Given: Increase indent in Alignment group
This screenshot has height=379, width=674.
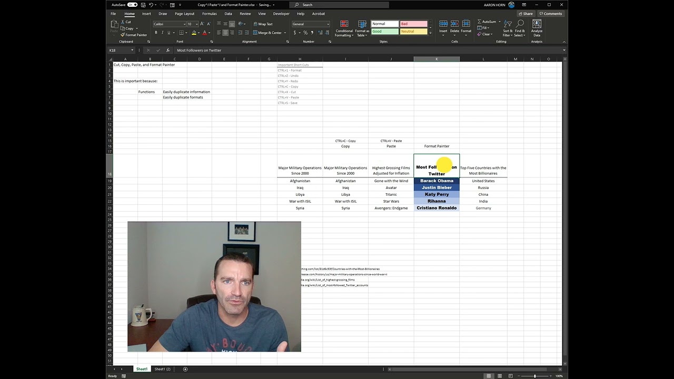Looking at the screenshot, I should (x=246, y=33).
